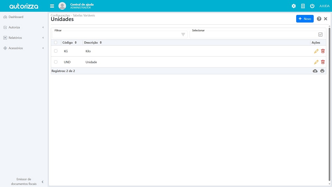Screen dimensions: 332x187
Task: Click the AJUDA link
Action: click(x=324, y=6)
